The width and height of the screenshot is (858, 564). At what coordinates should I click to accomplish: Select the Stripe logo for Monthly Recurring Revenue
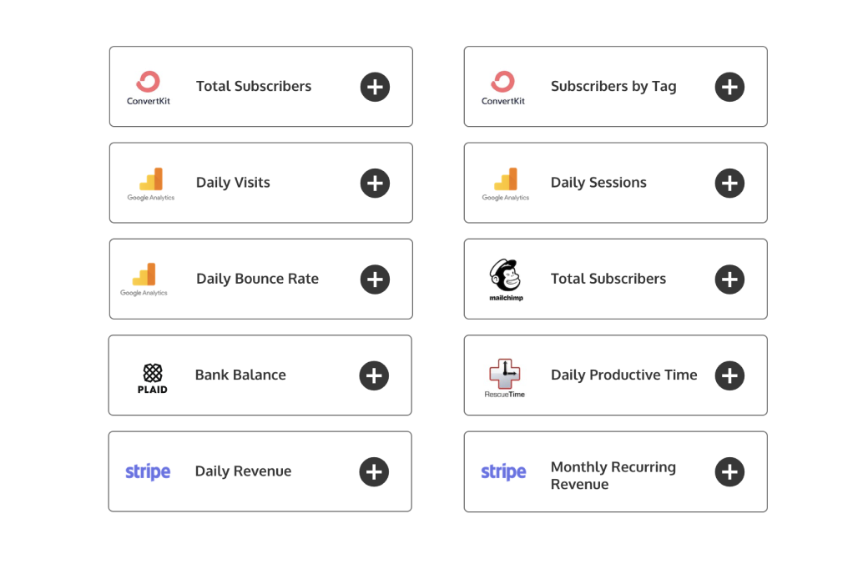(502, 471)
